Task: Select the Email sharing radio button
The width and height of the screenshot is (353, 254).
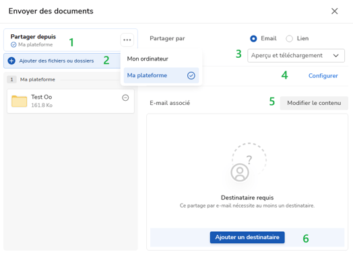Action: 253,38
